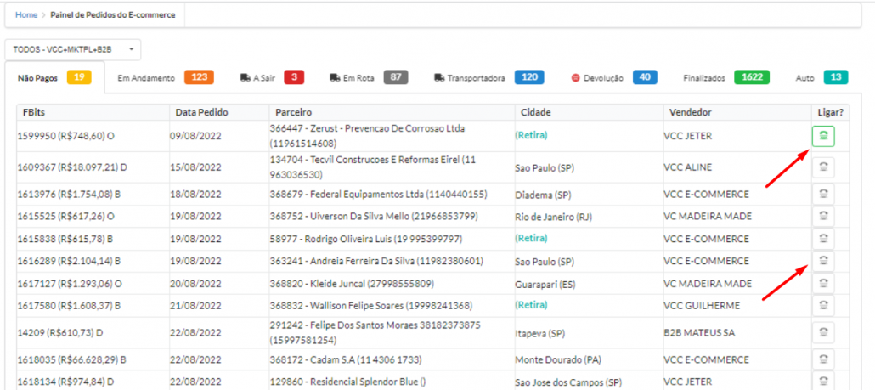View the Finalizados tab
Viewport: 875px width, 390px height.
[x=725, y=78]
